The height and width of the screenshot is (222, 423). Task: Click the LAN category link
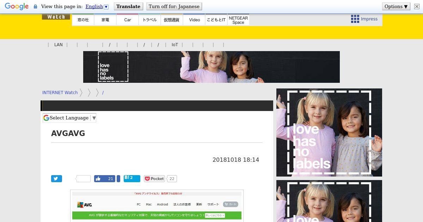(x=59, y=45)
